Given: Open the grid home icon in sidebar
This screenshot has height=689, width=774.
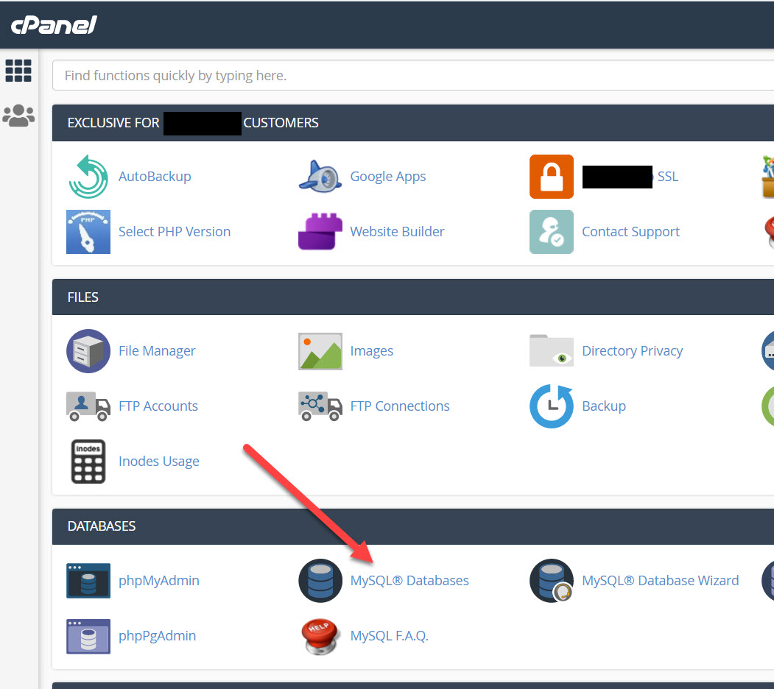Looking at the screenshot, I should tap(18, 71).
